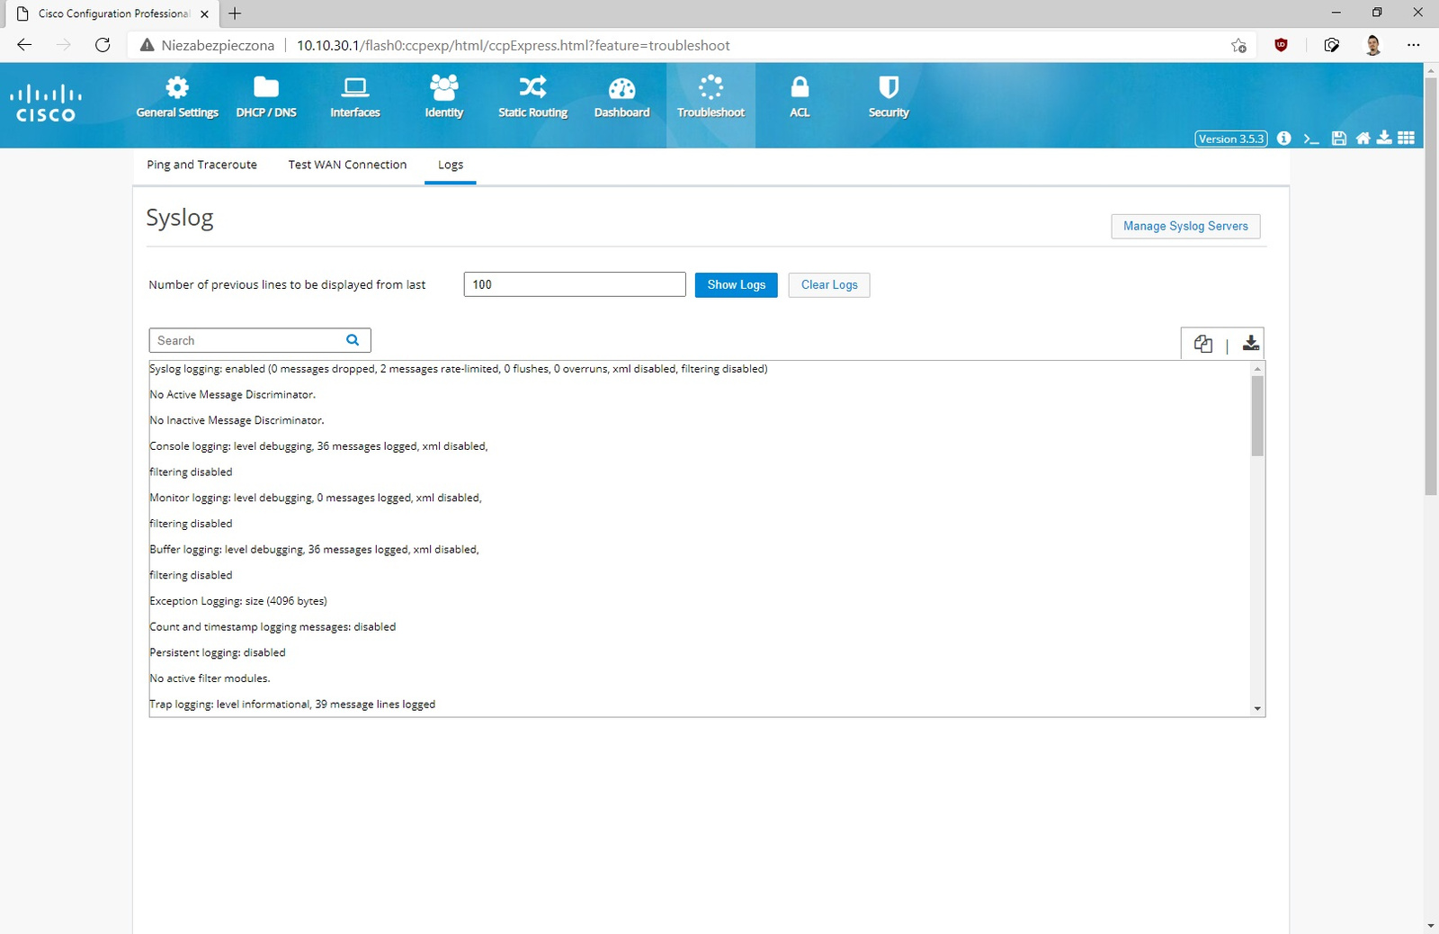Click the info icon beside Version 3.5.3
1439x934 pixels.
point(1284,139)
